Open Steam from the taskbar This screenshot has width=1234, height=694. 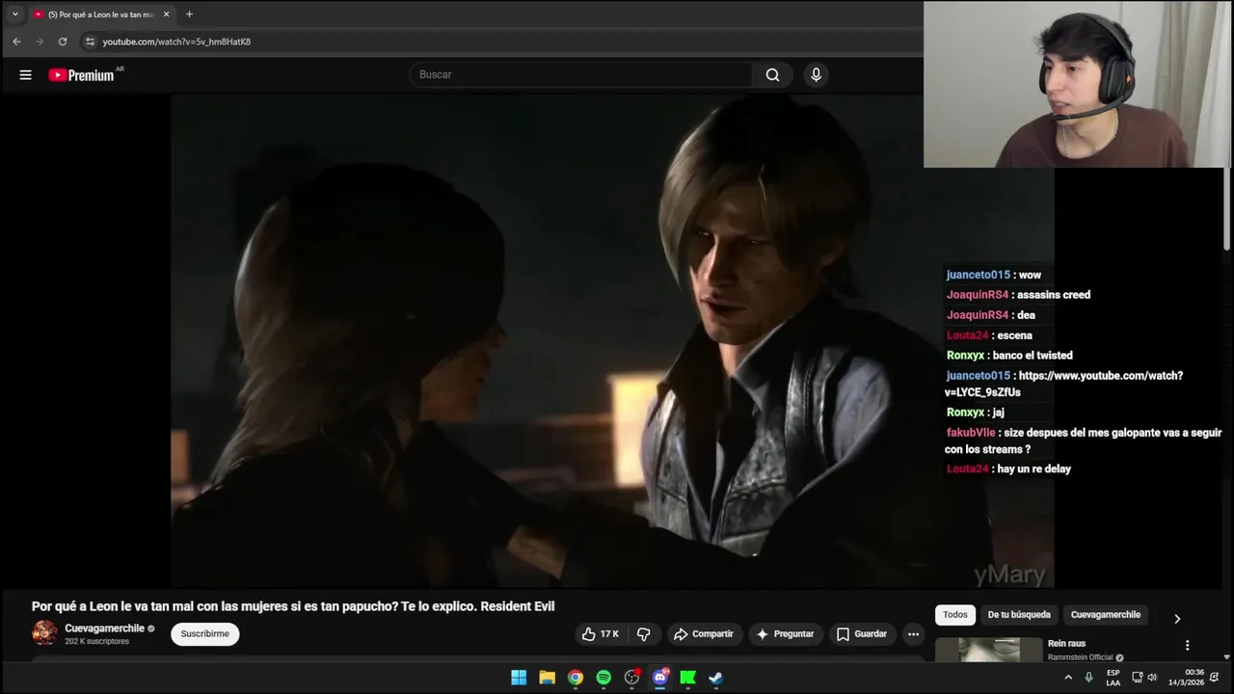click(x=716, y=678)
